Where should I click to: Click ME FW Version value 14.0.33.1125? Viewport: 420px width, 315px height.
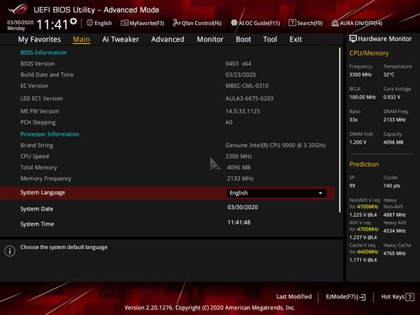pos(243,111)
